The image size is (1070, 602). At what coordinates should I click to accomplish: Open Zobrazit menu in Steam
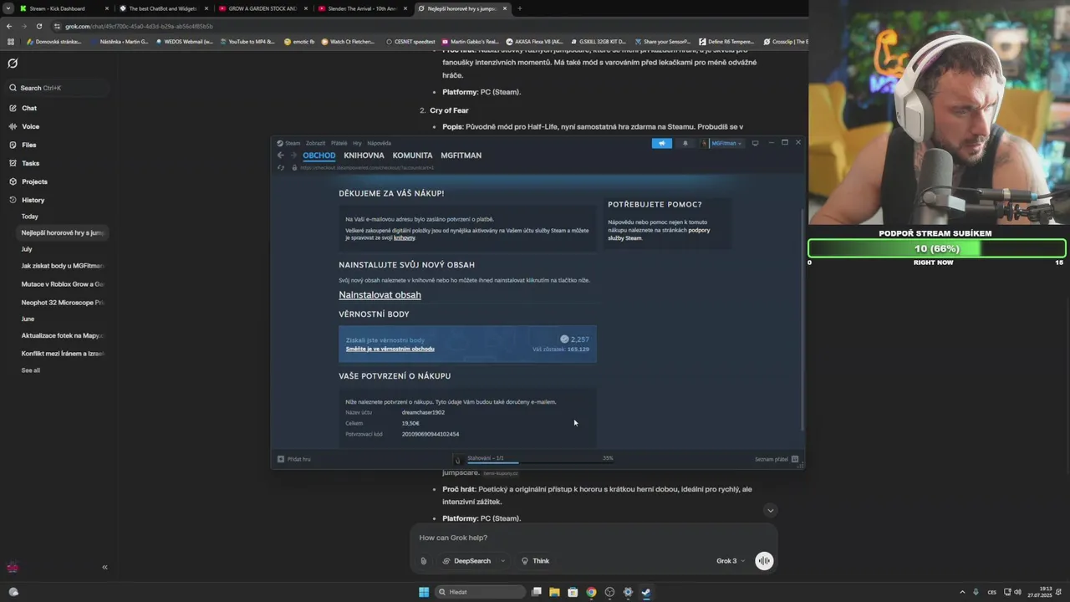[315, 143]
